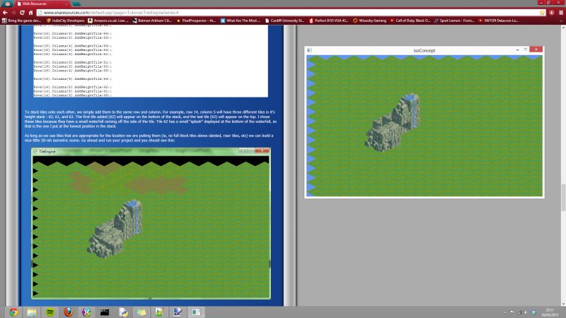566x318 pixels.
Task: Open the Call of Duty Black Ops bookmark
Action: 410,20
